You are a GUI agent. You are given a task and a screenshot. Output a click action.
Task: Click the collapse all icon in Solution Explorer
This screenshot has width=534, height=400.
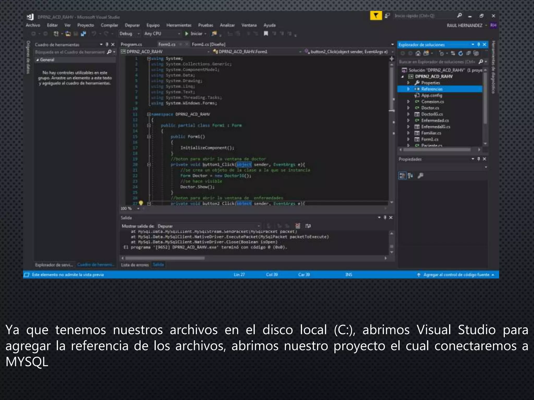[x=469, y=53]
